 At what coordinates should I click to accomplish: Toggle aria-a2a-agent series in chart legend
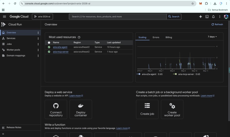click(150, 74)
